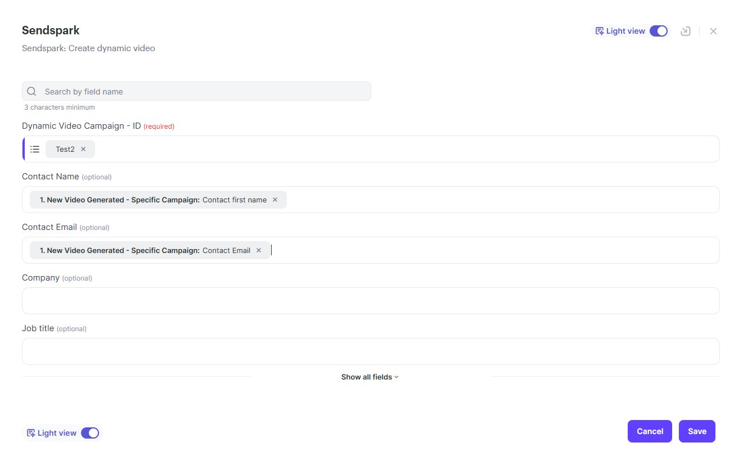Screen dimensions: 743x465
Task: Close the Sendspark dialog
Action: pyautogui.click(x=713, y=31)
